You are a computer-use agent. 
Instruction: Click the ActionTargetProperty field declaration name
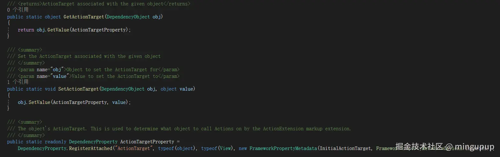(147, 142)
